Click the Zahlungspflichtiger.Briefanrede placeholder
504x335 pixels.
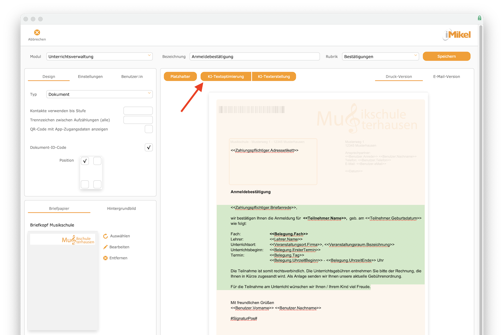(x=264, y=207)
